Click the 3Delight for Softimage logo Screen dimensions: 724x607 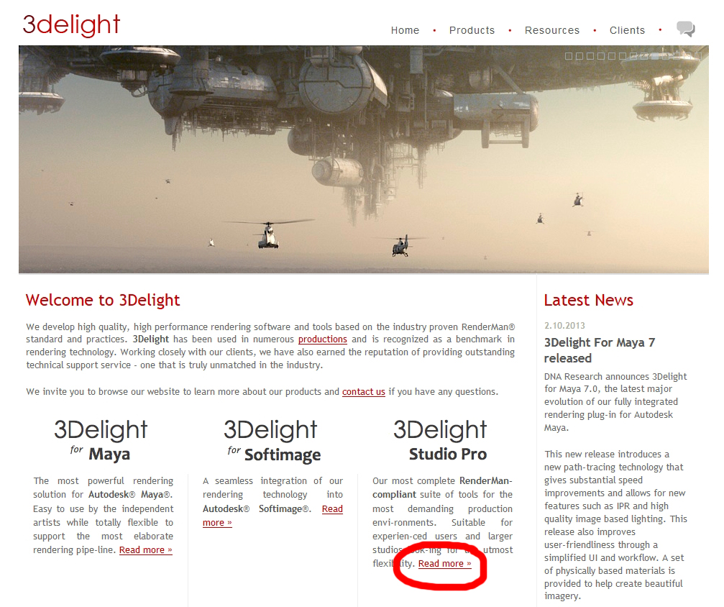272,440
